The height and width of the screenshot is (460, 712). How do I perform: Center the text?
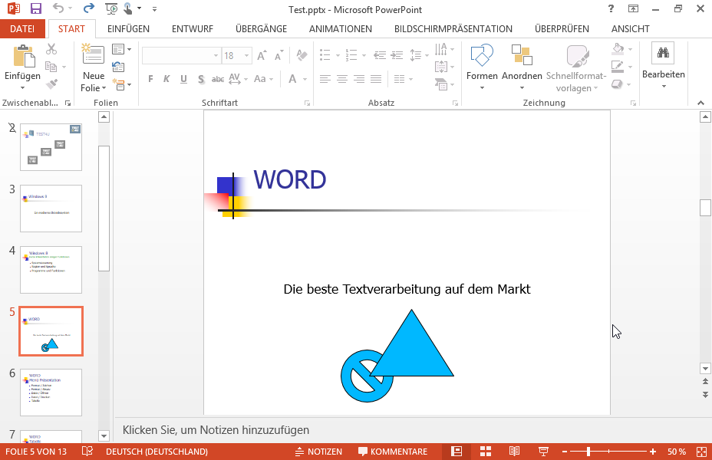[342, 80]
